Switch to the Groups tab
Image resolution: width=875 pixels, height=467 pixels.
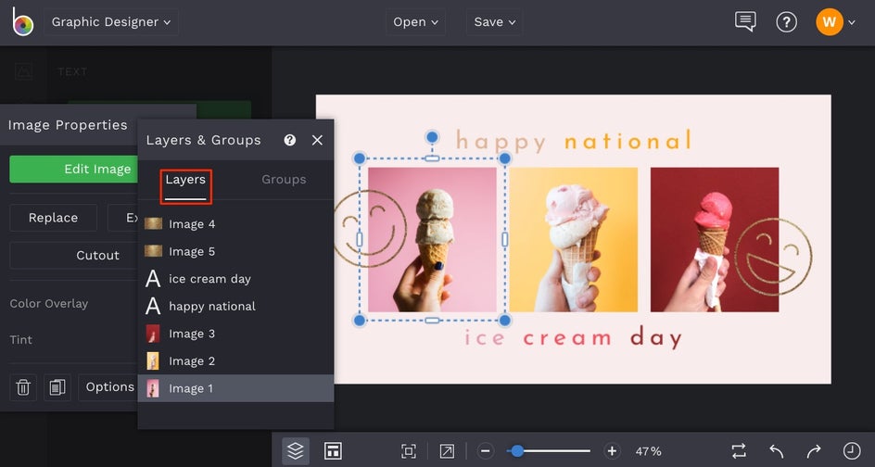coord(284,180)
